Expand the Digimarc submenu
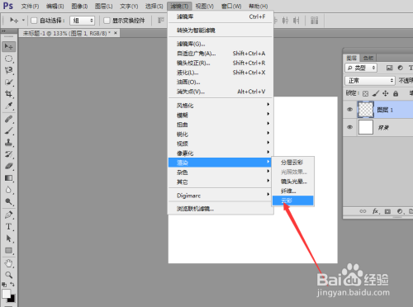 pyautogui.click(x=221, y=196)
